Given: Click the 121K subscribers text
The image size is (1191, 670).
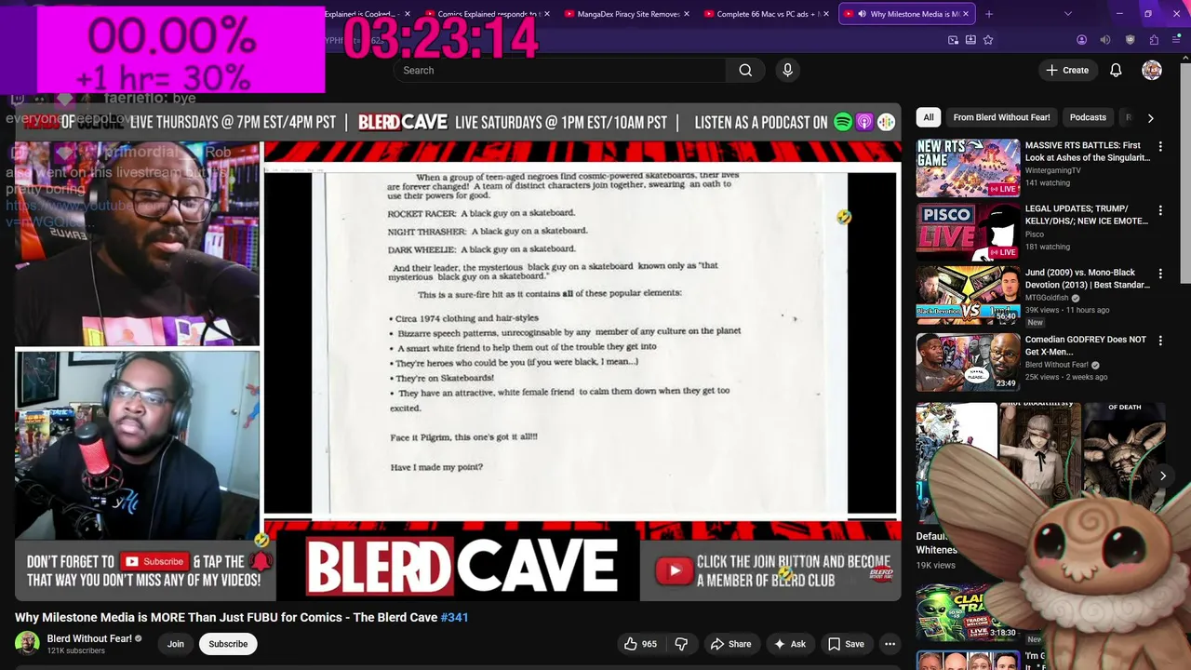Looking at the screenshot, I should pos(76,650).
